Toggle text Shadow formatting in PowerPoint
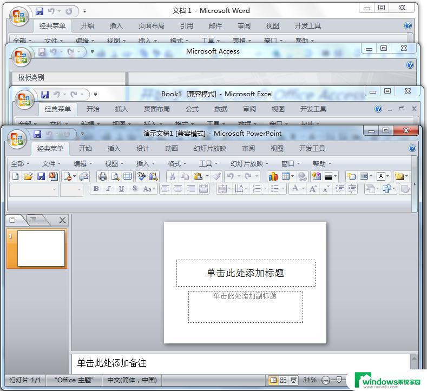Viewport: 427px width, 391px height. click(134, 189)
